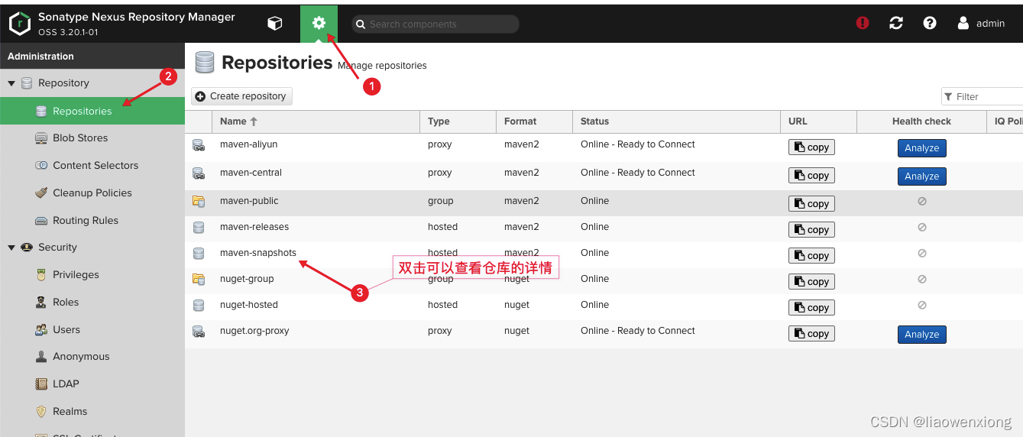1023x437 pixels.
Task: Copy the URL of nuget-group
Action: click(811, 282)
